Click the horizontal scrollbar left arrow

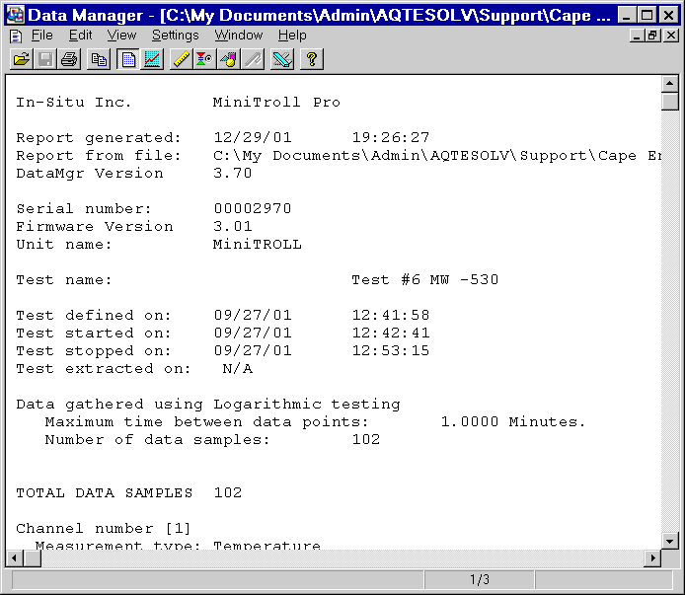15,558
